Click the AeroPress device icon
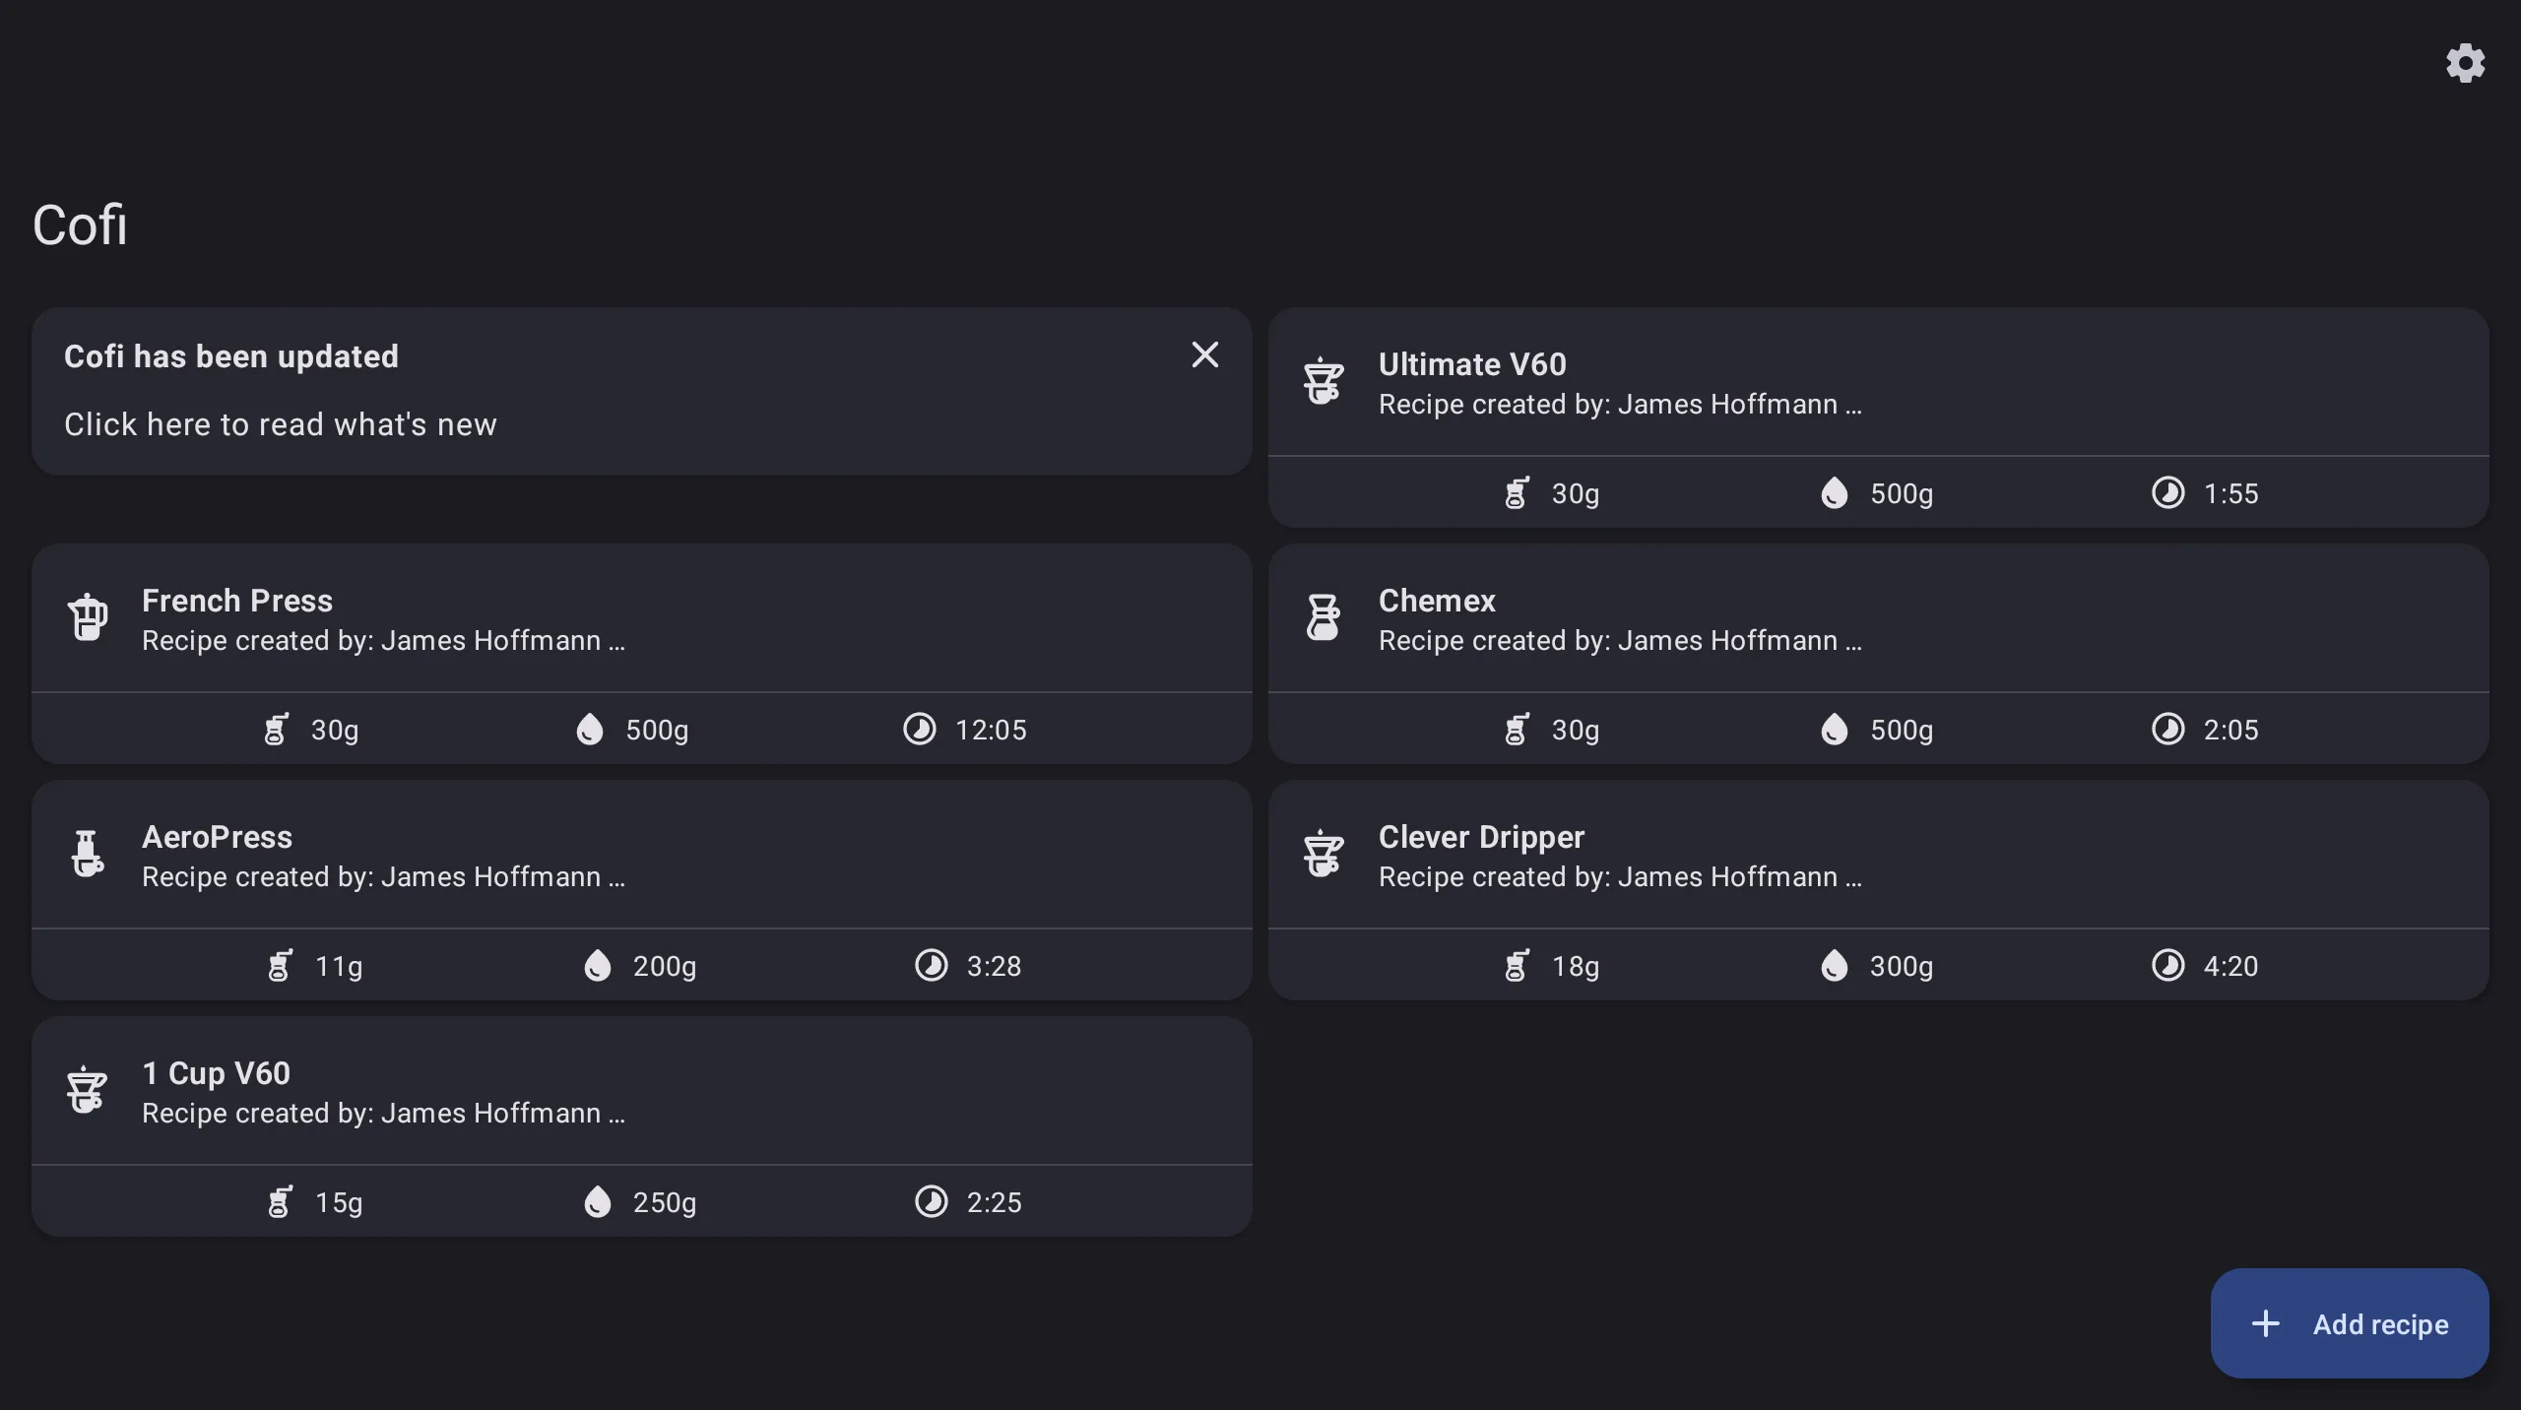 pos(88,854)
